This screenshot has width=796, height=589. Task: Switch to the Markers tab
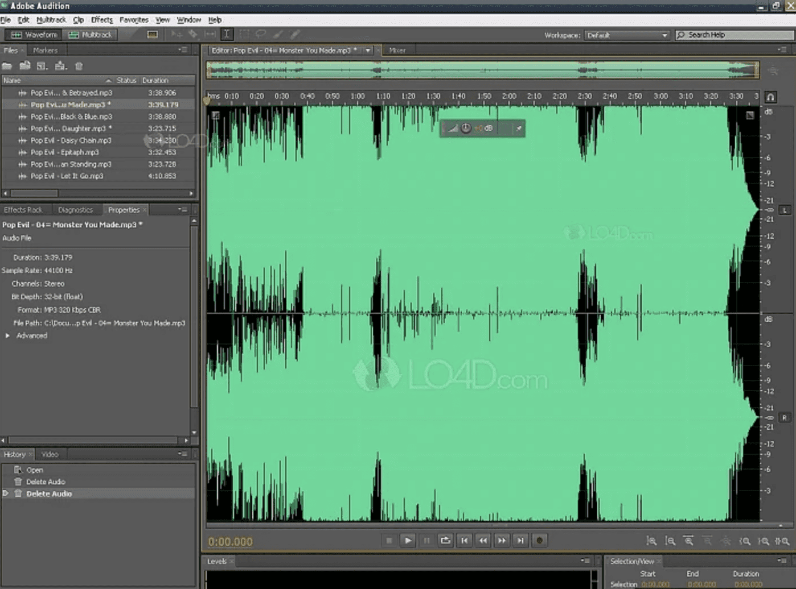pos(46,51)
